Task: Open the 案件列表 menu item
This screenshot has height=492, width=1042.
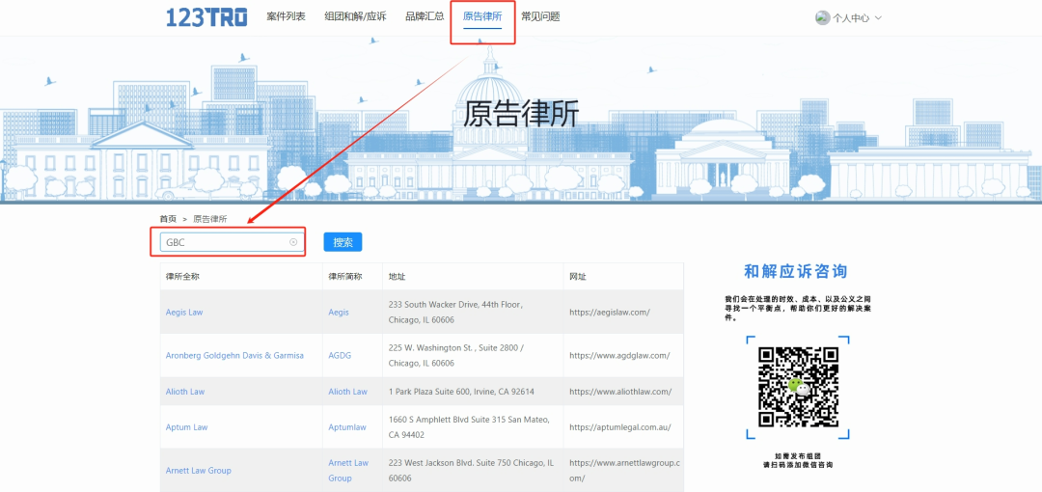Action: pyautogui.click(x=286, y=16)
